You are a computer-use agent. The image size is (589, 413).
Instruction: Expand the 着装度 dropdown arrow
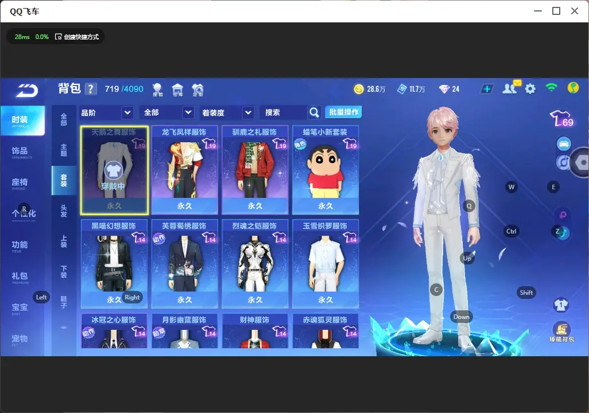[x=248, y=112]
